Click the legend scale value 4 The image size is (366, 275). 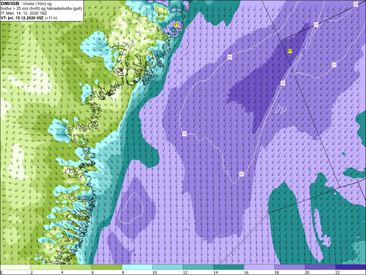62,272
